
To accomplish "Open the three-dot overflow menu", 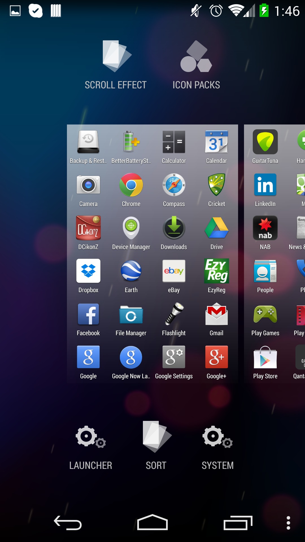I will coord(288,523).
